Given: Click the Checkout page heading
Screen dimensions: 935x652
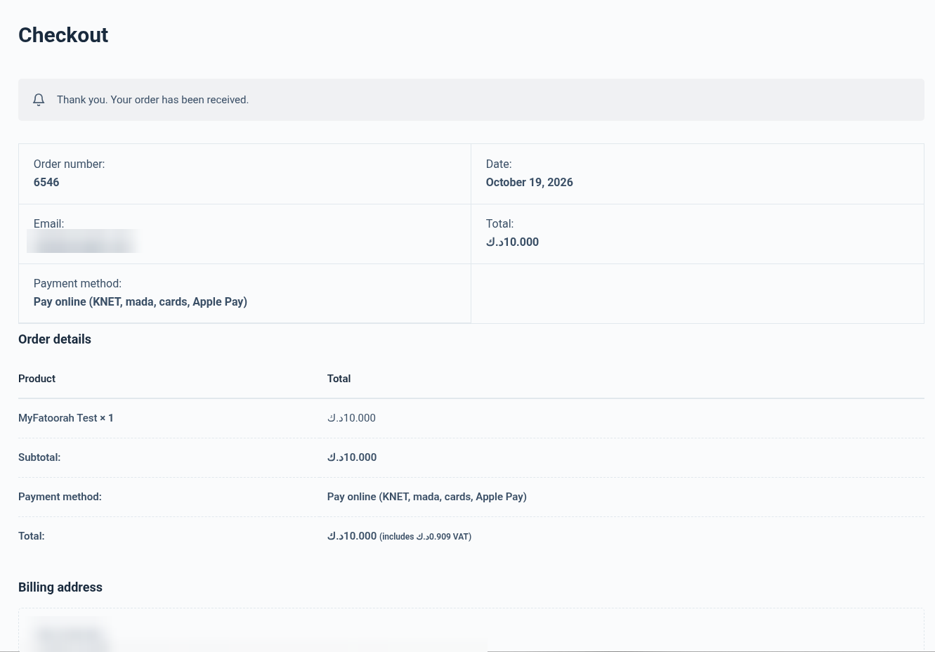Looking at the screenshot, I should (63, 35).
